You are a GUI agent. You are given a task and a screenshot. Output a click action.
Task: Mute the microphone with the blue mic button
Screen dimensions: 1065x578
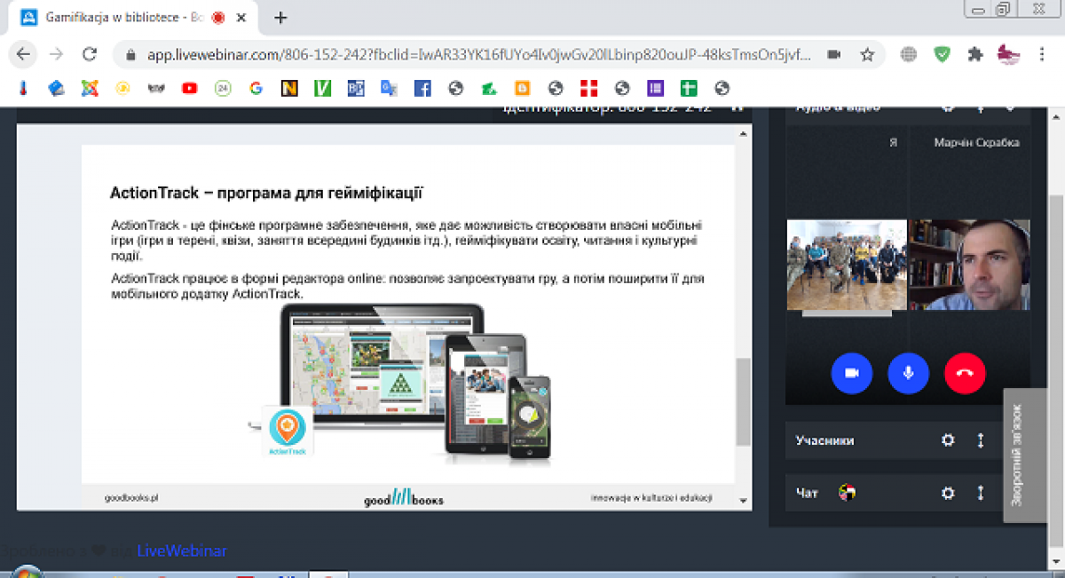coord(908,373)
